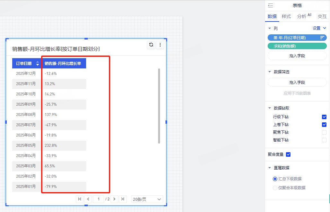Image resolution: width=330 pixels, height=212 pixels.
Task: Expand the 设置 dropdown in 列 section
Action: (319, 28)
